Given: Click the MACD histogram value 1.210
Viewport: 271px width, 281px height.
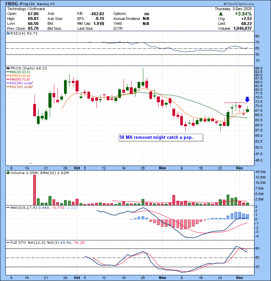Looking at the screenshot, I should (x=72, y=208).
